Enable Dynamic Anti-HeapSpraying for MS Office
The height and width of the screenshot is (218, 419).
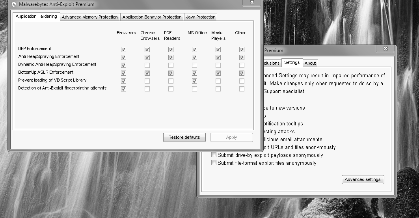click(195, 65)
